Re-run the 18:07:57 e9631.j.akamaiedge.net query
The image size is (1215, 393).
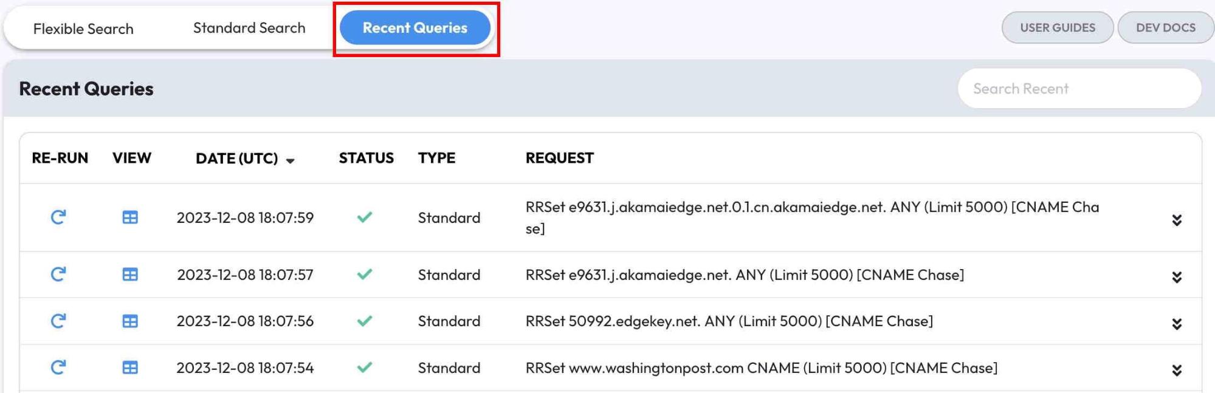(58, 275)
